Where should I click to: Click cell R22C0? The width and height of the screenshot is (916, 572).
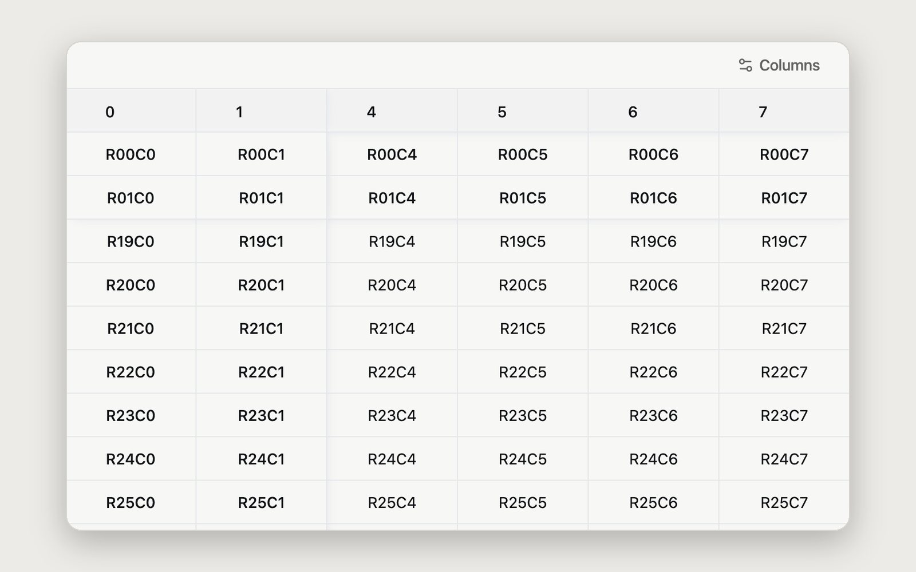pyautogui.click(x=131, y=372)
